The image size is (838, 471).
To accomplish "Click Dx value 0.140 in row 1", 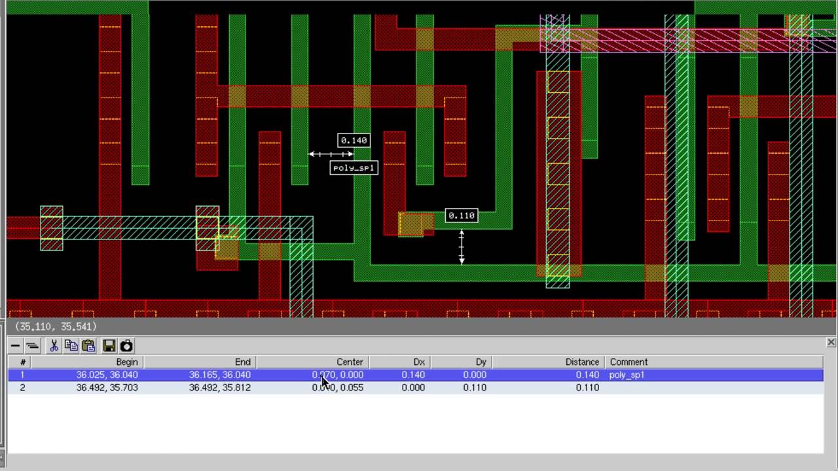I will point(413,375).
